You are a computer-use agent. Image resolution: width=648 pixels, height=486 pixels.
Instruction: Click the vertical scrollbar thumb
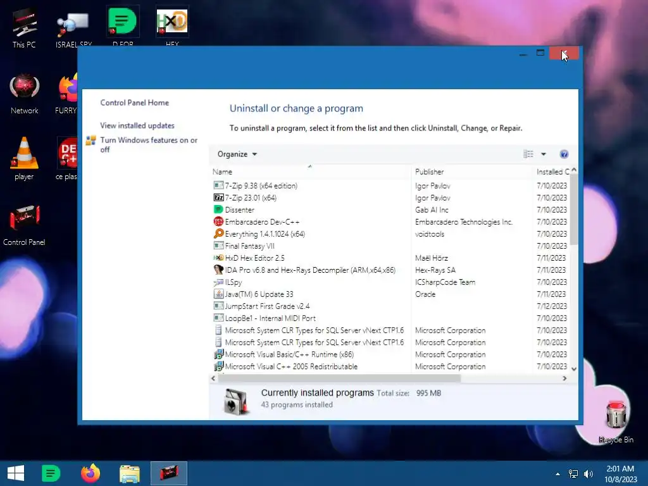(573, 209)
